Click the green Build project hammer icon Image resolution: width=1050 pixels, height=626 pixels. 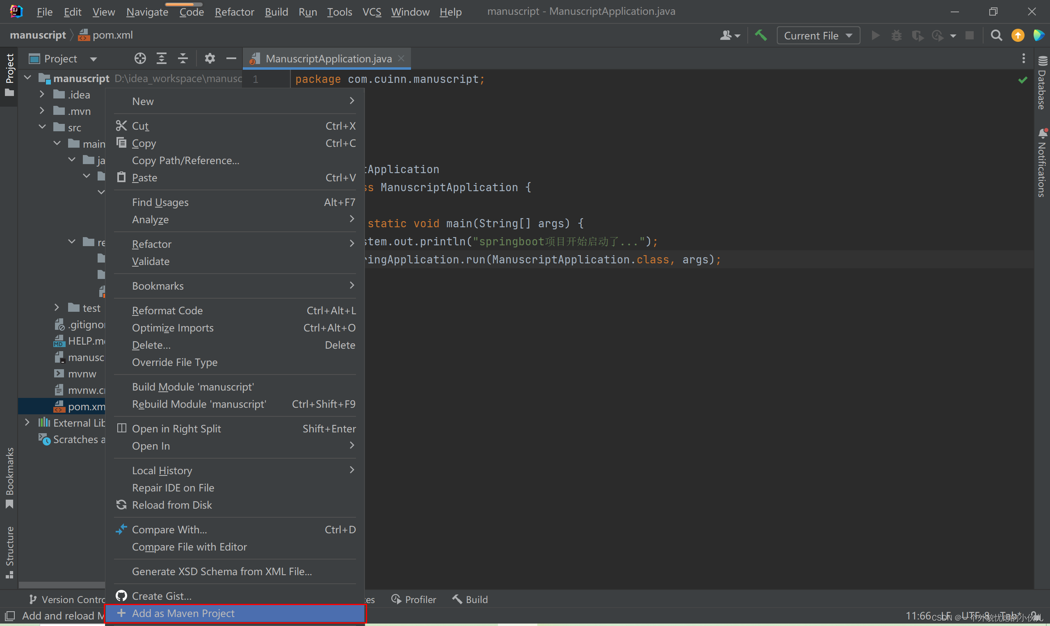(x=761, y=35)
